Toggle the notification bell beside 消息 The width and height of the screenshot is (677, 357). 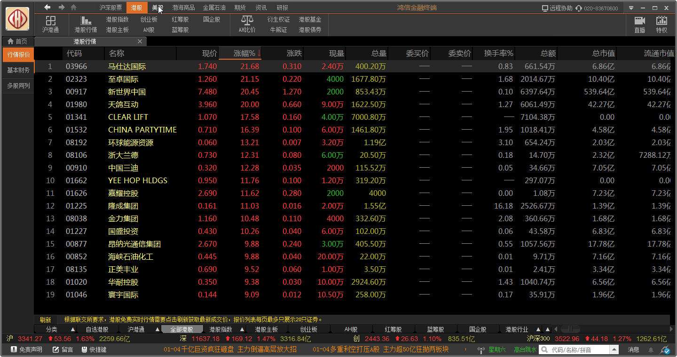point(651,349)
